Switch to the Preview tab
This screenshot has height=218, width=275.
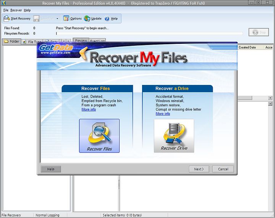click(x=81, y=40)
